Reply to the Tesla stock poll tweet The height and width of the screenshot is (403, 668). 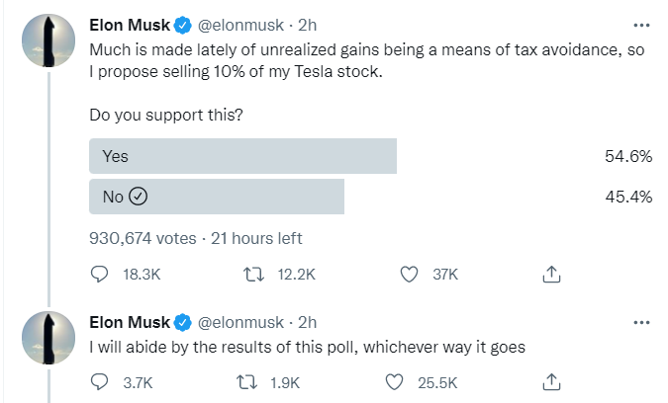[x=100, y=275]
